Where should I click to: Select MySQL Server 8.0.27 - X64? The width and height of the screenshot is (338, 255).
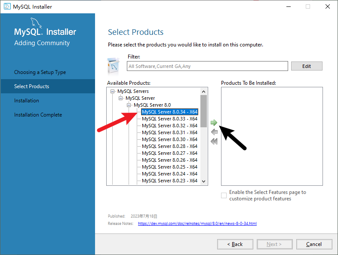point(169,153)
